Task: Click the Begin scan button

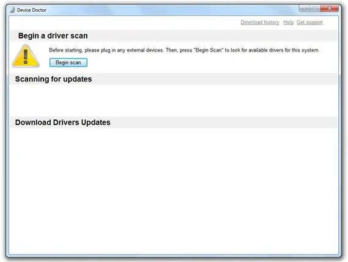Action: pyautogui.click(x=68, y=62)
